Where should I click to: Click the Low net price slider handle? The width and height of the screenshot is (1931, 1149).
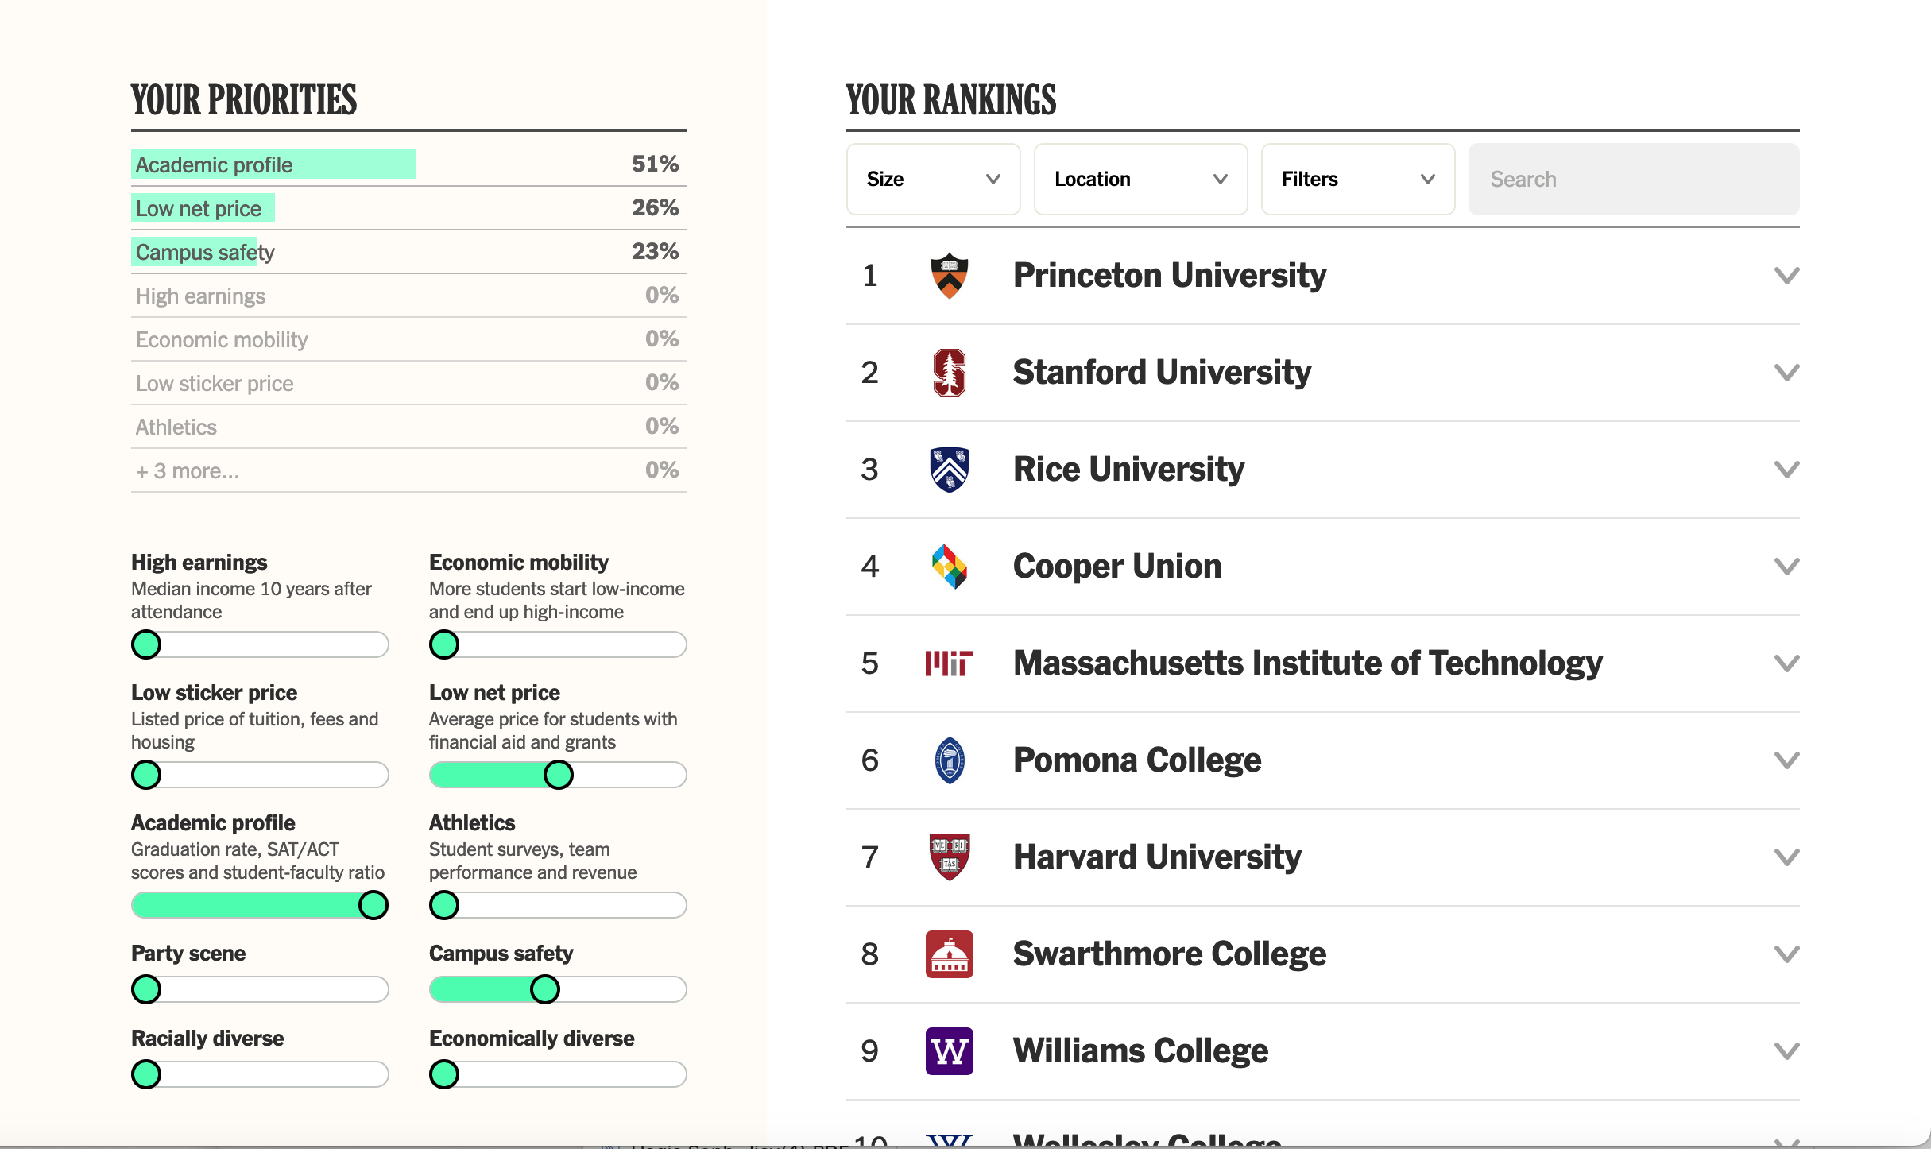coord(559,775)
